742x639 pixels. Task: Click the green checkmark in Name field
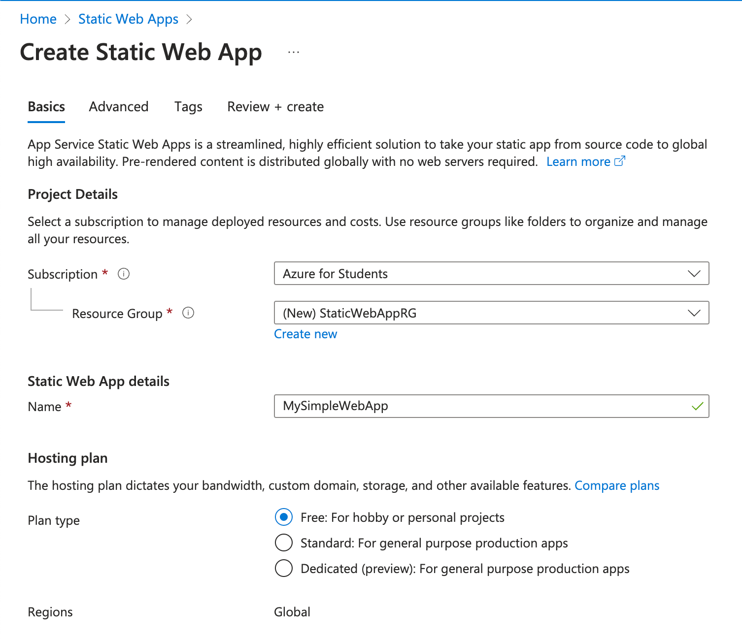click(697, 406)
